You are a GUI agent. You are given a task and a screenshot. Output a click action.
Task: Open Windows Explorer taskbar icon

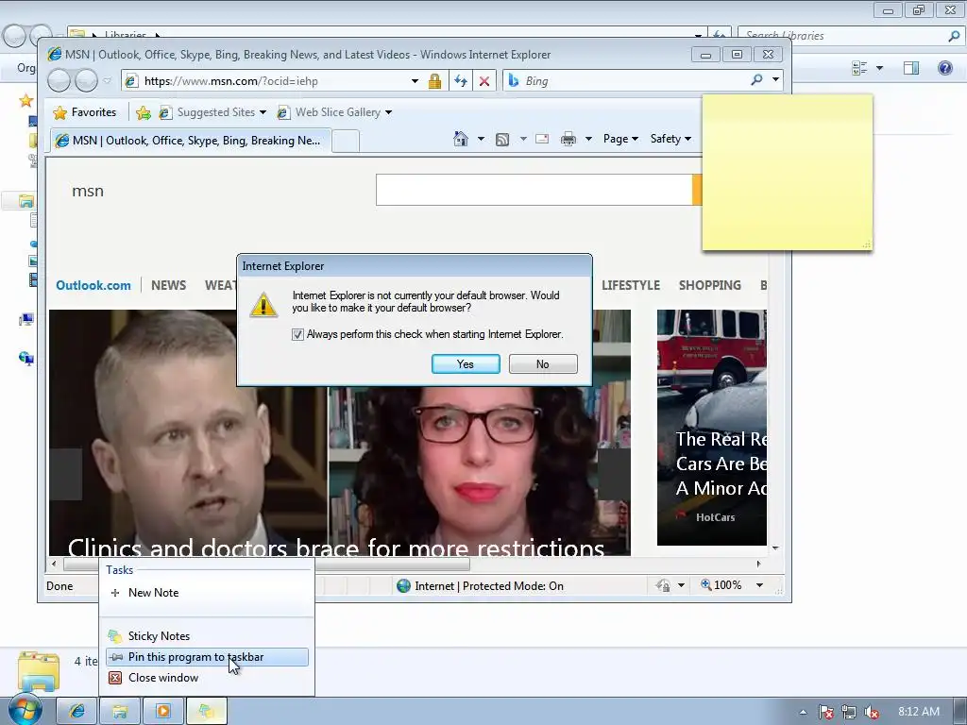click(x=120, y=711)
